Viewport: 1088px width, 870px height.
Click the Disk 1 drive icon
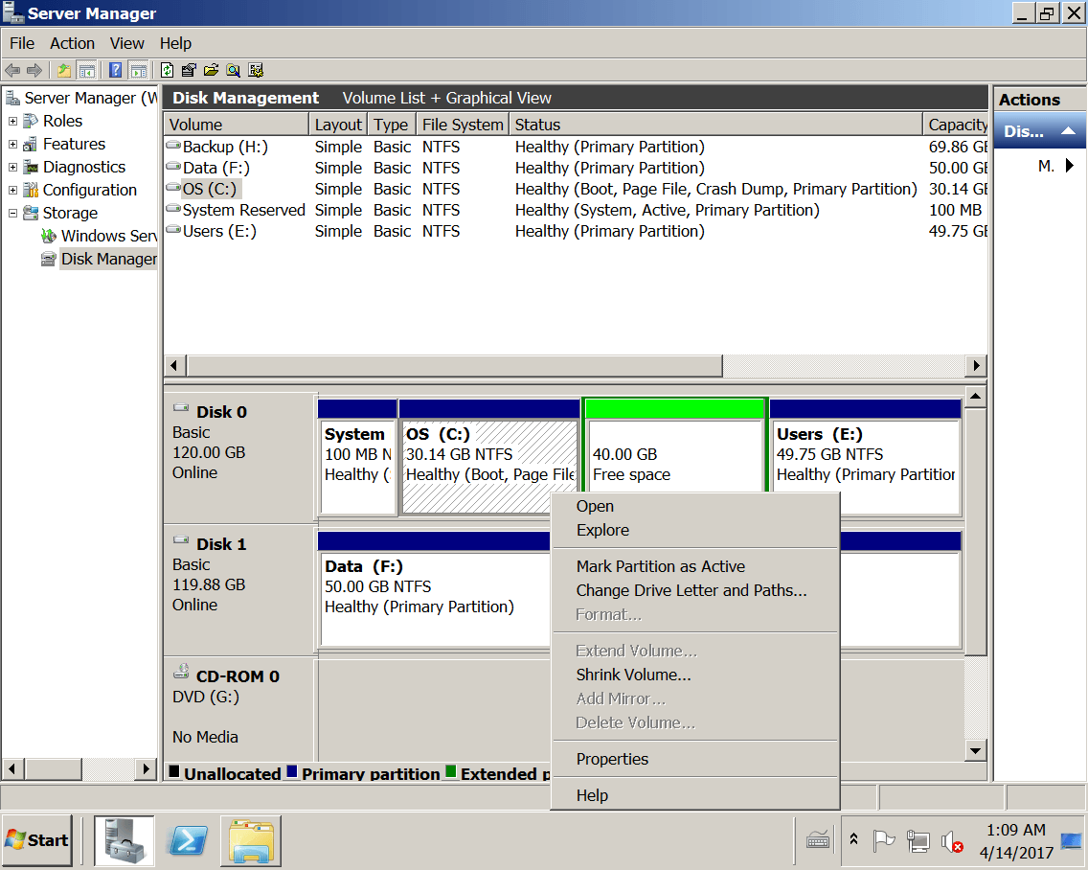point(181,540)
